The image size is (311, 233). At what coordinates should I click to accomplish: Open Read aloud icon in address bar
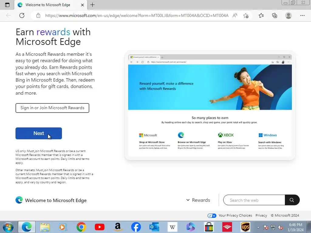235,15
